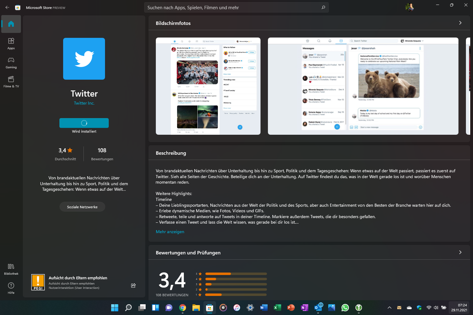Open the clock and date flyout
The image size is (473, 315).
click(459, 308)
